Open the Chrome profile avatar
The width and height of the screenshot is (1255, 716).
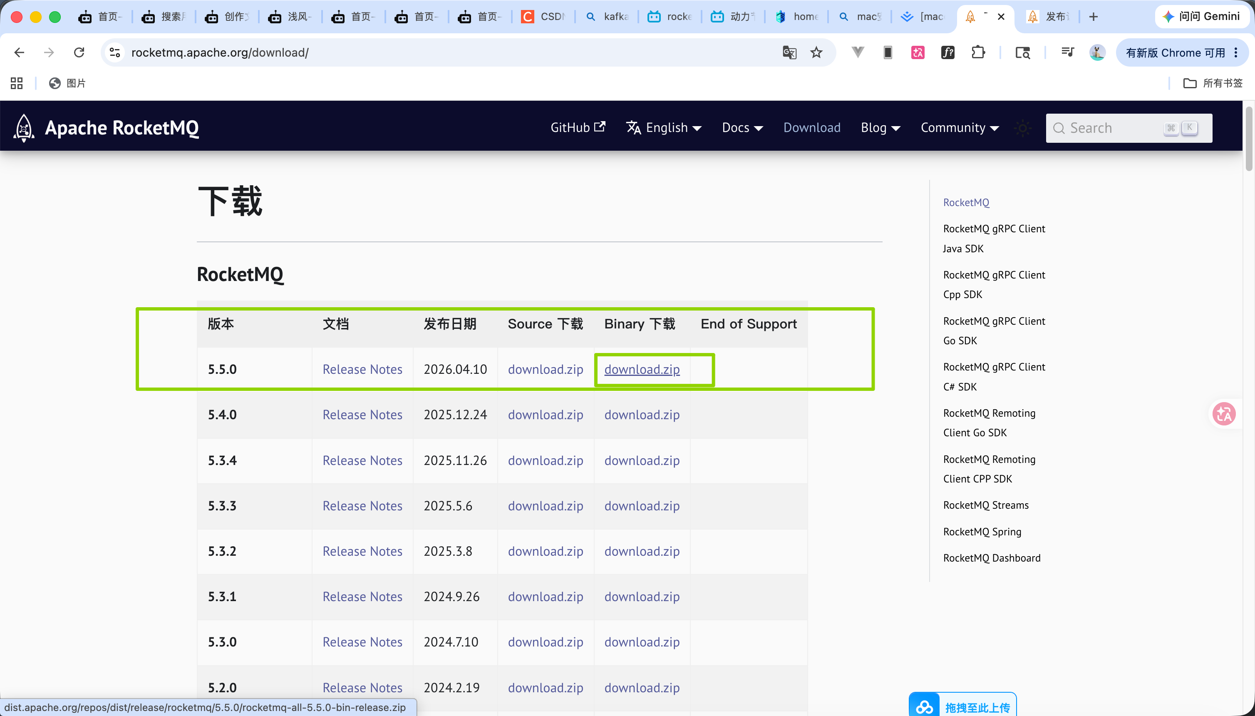point(1097,52)
